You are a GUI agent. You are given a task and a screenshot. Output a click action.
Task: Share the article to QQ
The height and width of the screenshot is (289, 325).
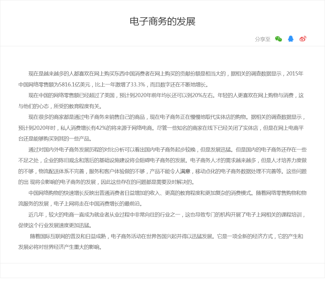click(x=291, y=39)
